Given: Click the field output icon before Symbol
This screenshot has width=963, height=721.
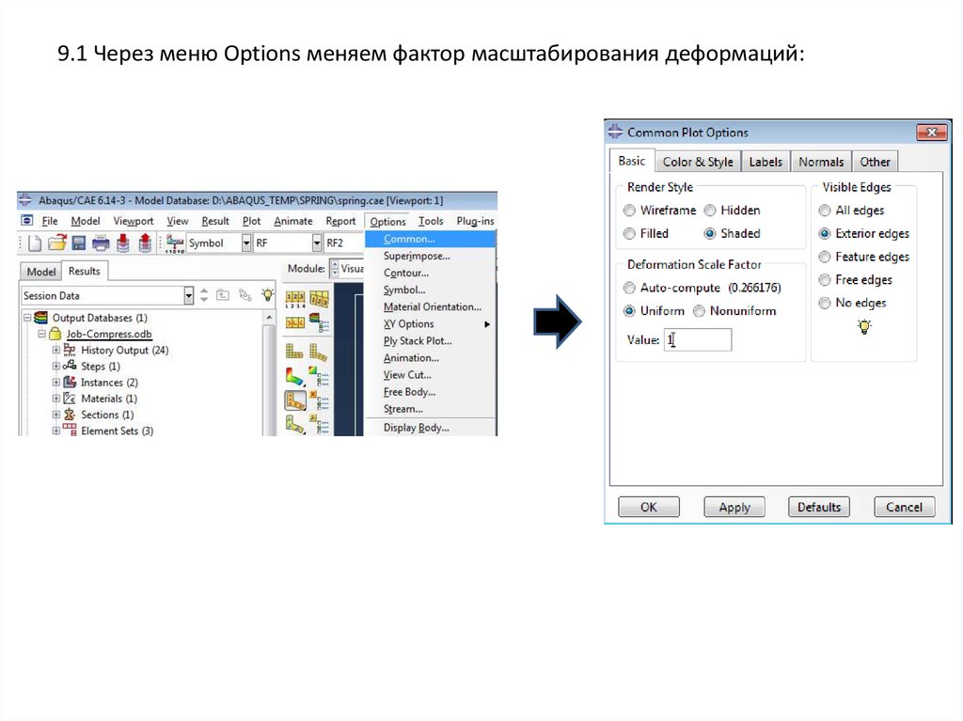Looking at the screenshot, I should pos(175,243).
